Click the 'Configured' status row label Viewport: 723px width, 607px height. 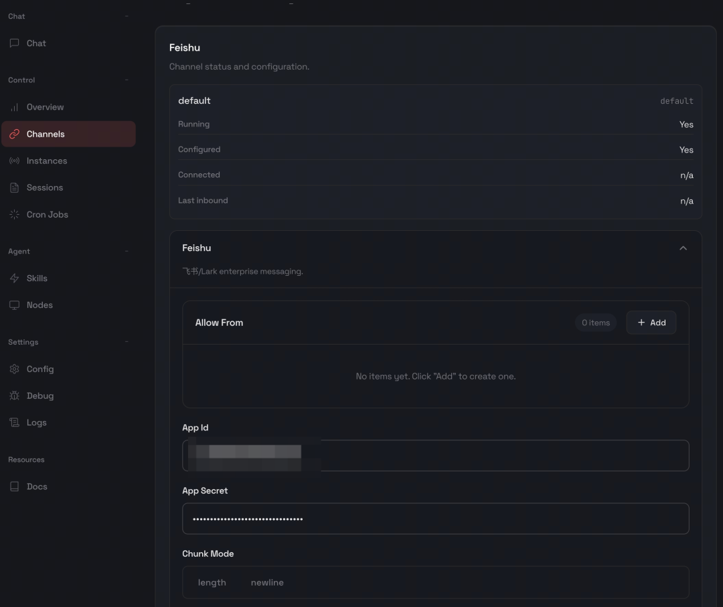(199, 149)
